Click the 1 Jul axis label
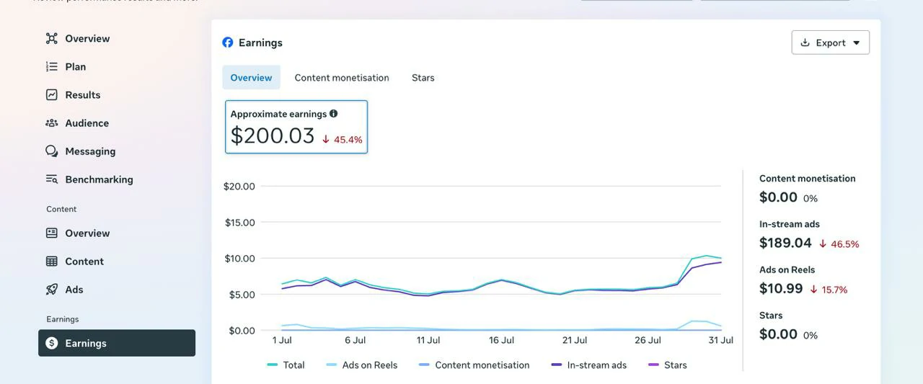The height and width of the screenshot is (384, 923). [282, 340]
